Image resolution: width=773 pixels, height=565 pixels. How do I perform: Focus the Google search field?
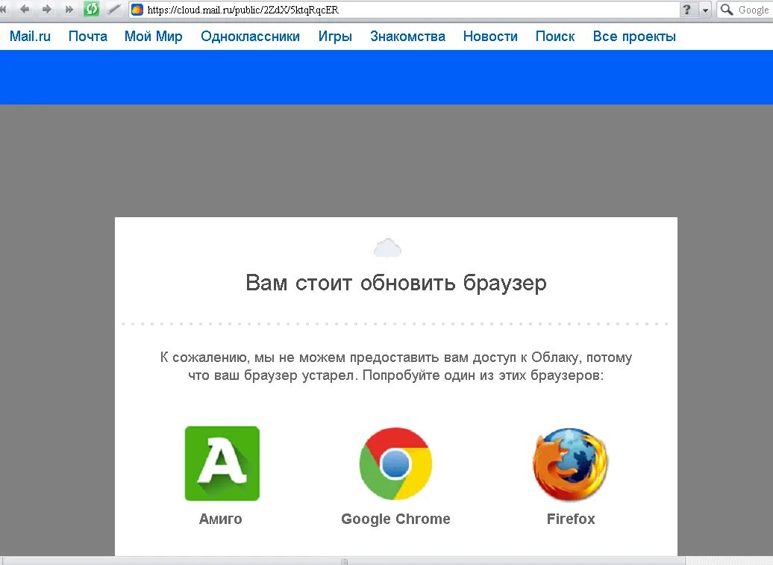point(745,10)
